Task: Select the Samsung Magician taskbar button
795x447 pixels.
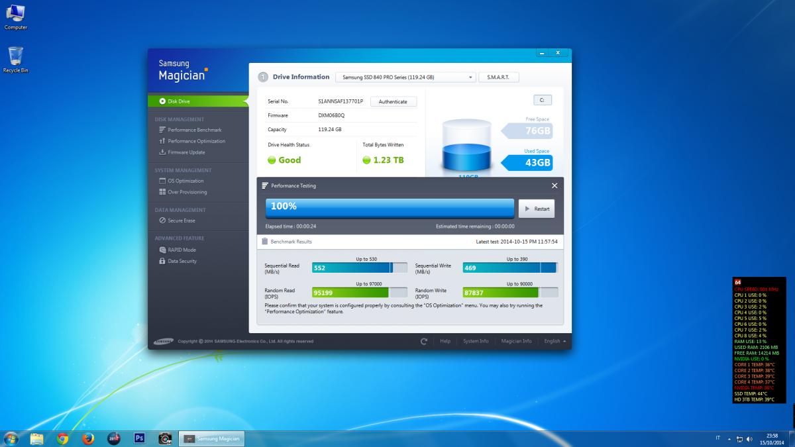Action: pos(212,438)
